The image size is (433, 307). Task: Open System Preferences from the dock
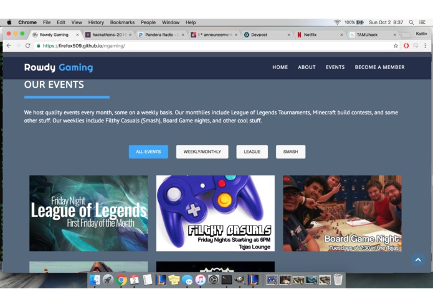tap(214, 280)
